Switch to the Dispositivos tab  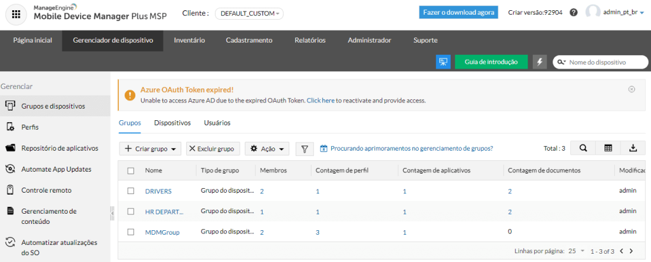(172, 123)
